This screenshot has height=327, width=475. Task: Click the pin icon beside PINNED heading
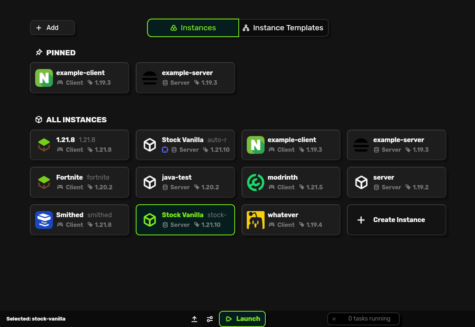[39, 52]
